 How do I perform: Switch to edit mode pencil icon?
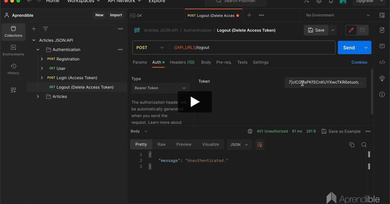(351, 30)
